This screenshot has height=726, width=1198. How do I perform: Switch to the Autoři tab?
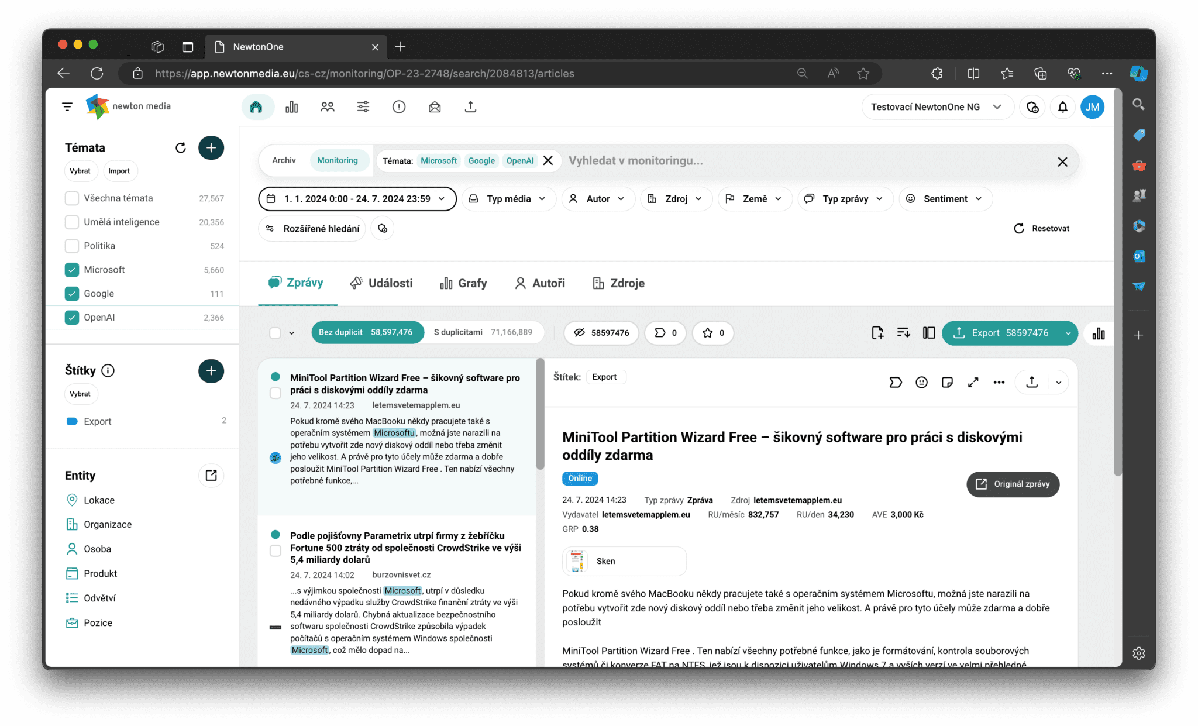tap(540, 283)
